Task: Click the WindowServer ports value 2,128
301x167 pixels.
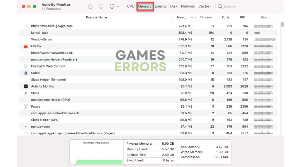Action: tap(228, 39)
